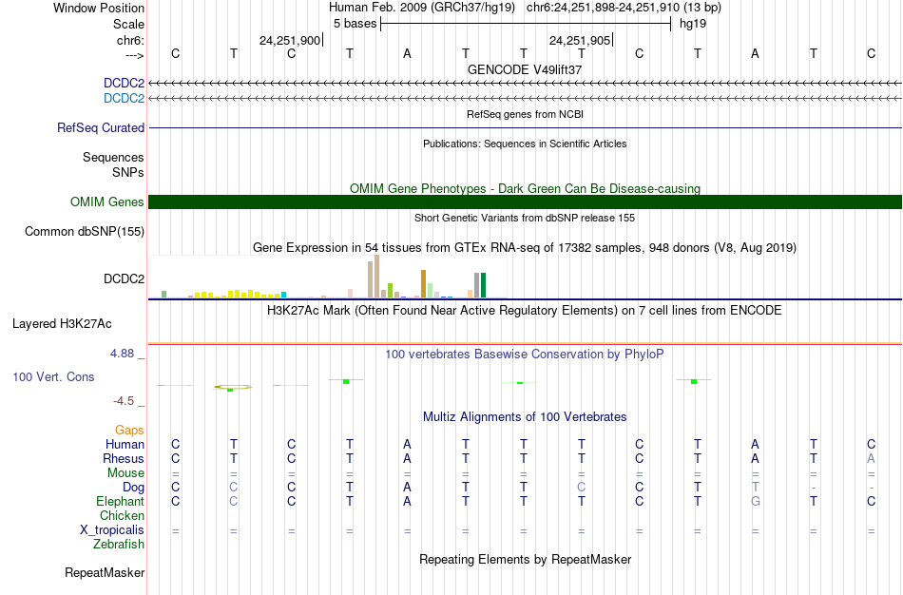Click the gray G in Elephant alignment row

coord(755,501)
